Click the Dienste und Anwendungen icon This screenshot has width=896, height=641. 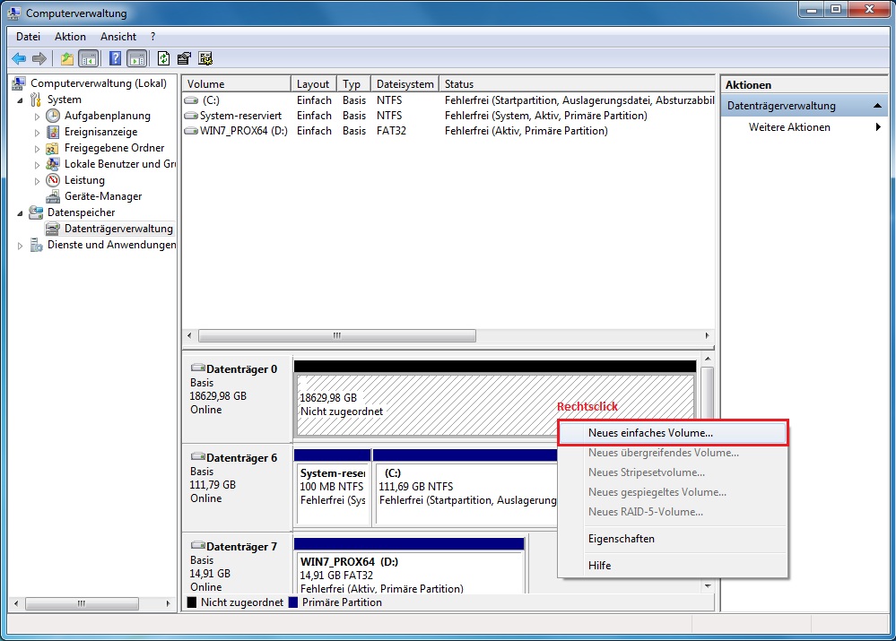click(36, 245)
